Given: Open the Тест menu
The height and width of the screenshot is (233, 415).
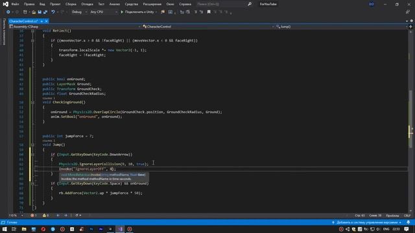Looking at the screenshot, I should click(x=101, y=5).
